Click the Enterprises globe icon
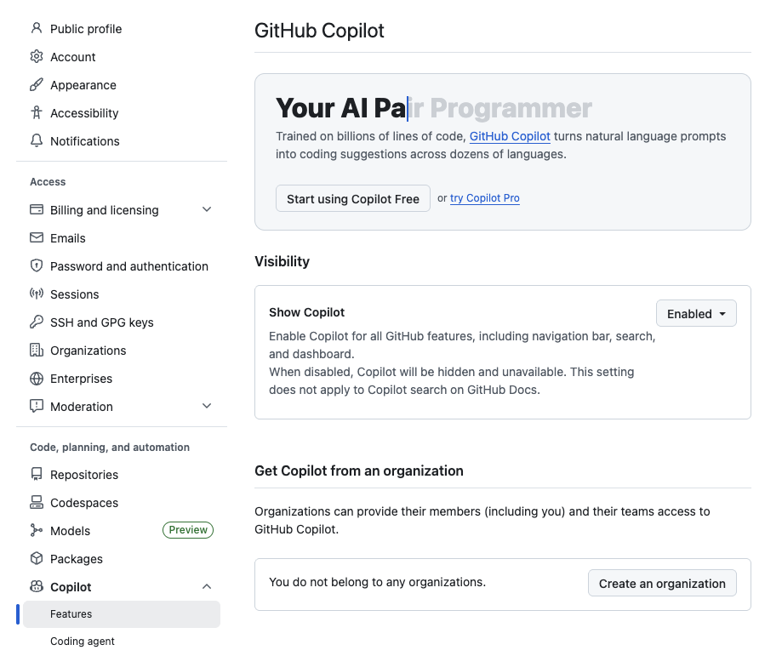This screenshot has width=782, height=656. 37,379
